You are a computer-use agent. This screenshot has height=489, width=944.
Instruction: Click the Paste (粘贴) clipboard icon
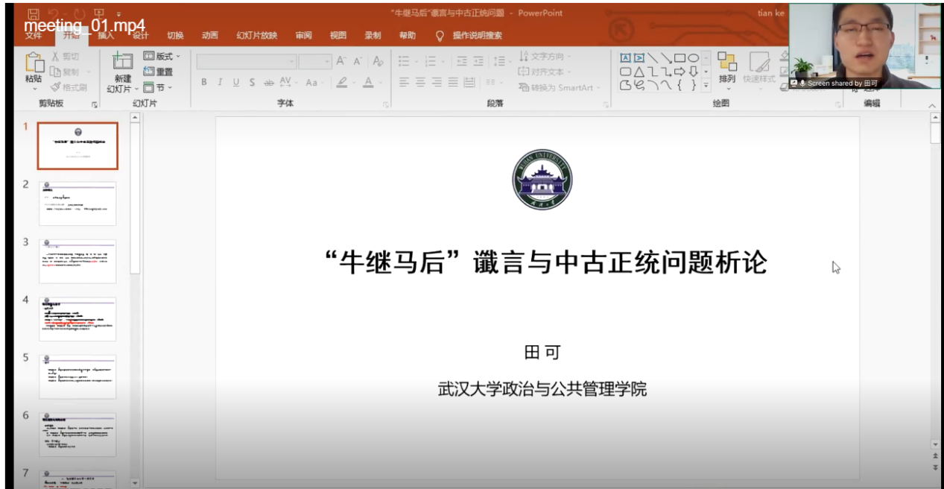tap(35, 64)
